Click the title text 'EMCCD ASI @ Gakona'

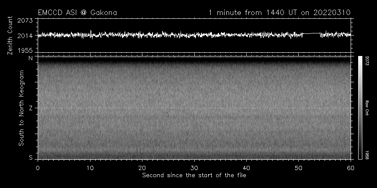pos(77,13)
